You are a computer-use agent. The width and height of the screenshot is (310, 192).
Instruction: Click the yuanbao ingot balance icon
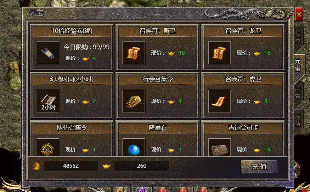pos(106,166)
